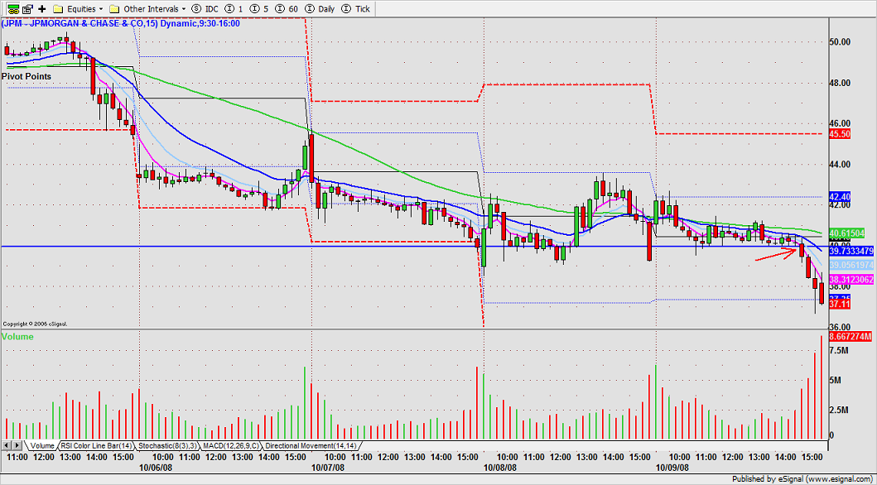Click the 2.5M volume axis label

(x=839, y=411)
